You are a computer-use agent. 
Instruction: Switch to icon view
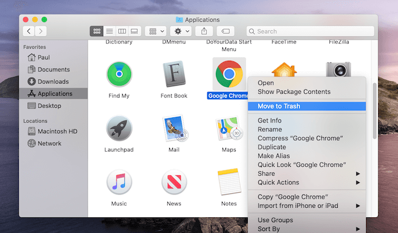96,31
